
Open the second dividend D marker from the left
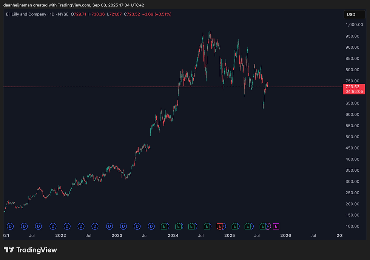tap(24, 226)
